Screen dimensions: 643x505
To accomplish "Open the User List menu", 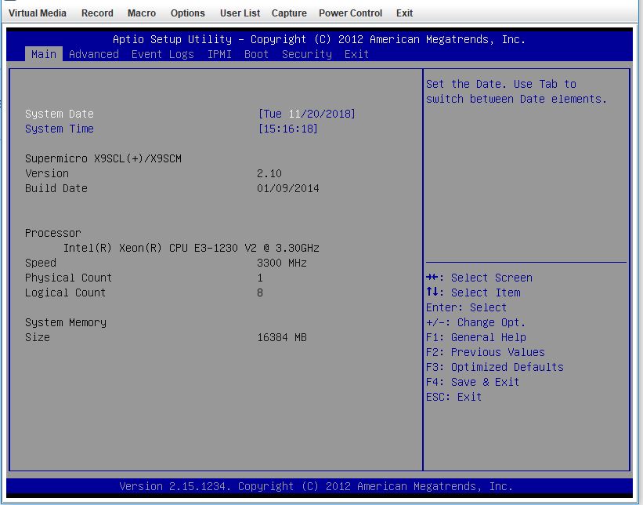I will [x=240, y=13].
